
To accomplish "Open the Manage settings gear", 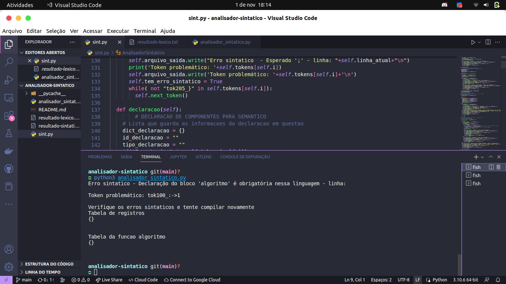I will pyautogui.click(x=9, y=267).
